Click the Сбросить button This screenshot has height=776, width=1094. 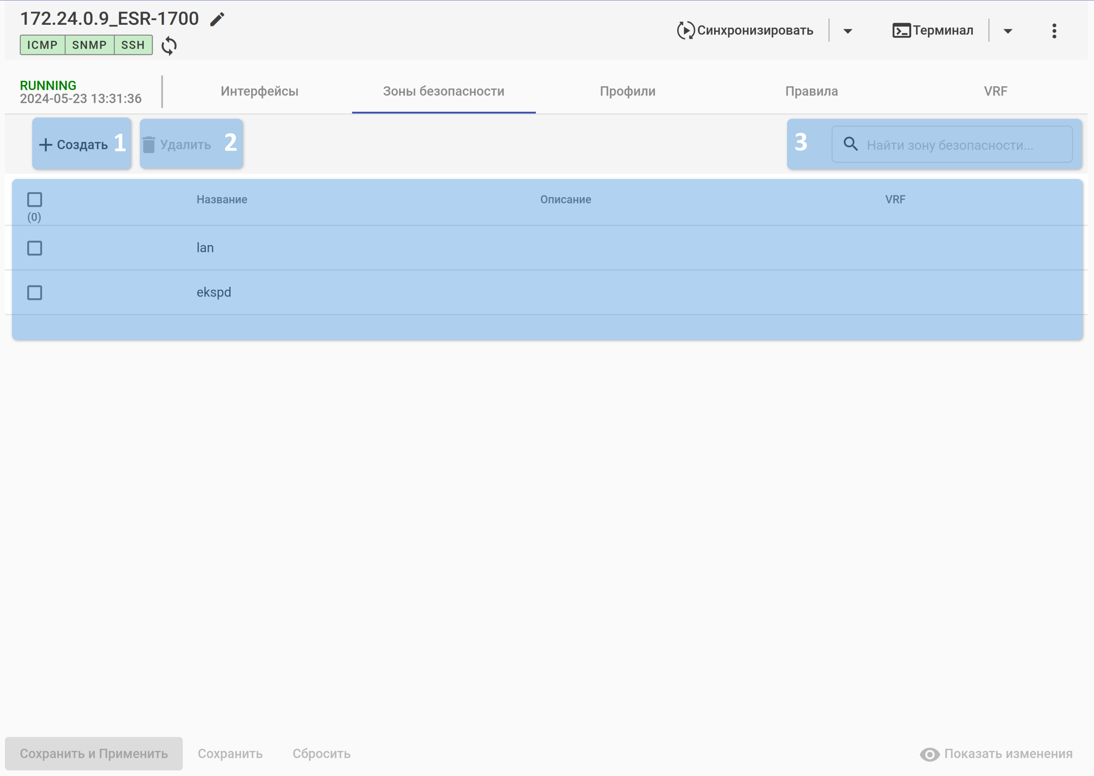click(x=321, y=754)
